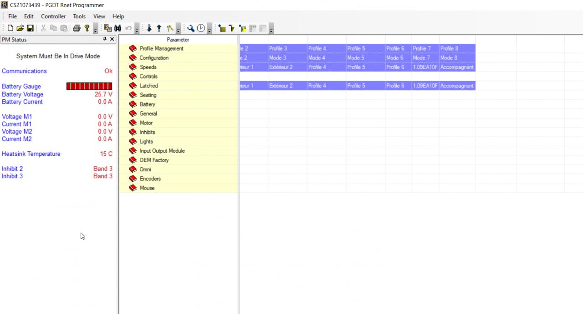Click the book icon next to Mouse
The image size is (583, 314).
(133, 188)
